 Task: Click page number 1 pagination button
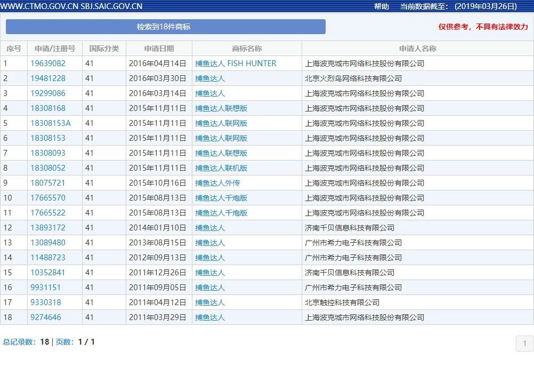click(524, 343)
